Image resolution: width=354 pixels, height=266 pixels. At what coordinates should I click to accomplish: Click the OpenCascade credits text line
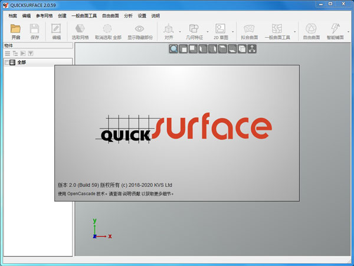tap(116, 193)
